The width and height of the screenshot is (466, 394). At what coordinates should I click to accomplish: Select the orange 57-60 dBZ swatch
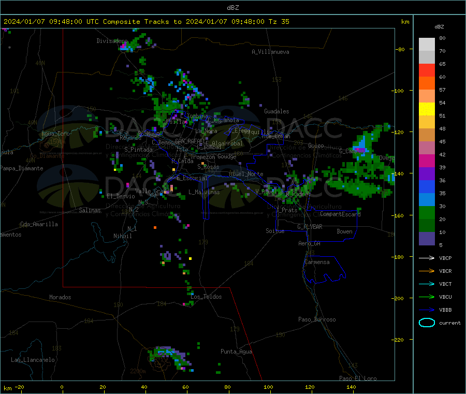(x=427, y=83)
